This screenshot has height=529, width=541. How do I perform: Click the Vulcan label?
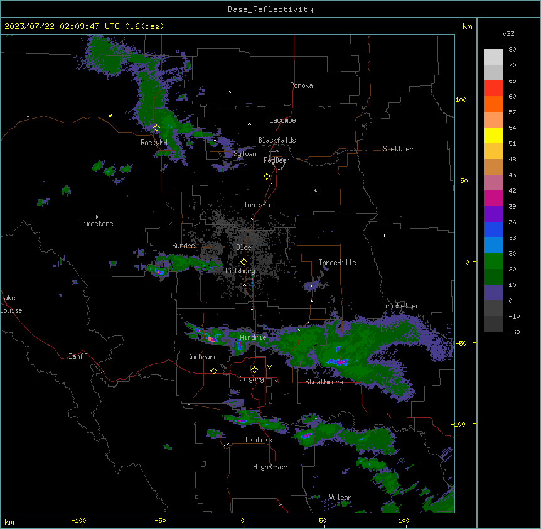(x=340, y=498)
